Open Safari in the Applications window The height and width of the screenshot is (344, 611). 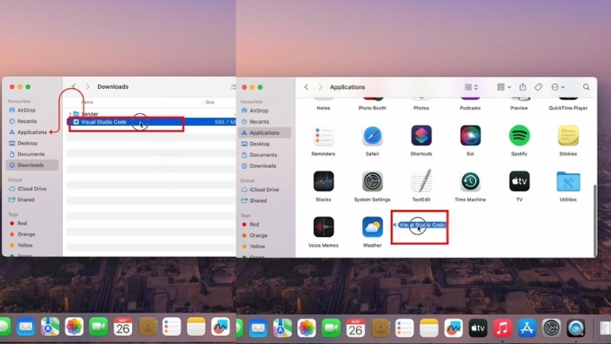point(372,136)
